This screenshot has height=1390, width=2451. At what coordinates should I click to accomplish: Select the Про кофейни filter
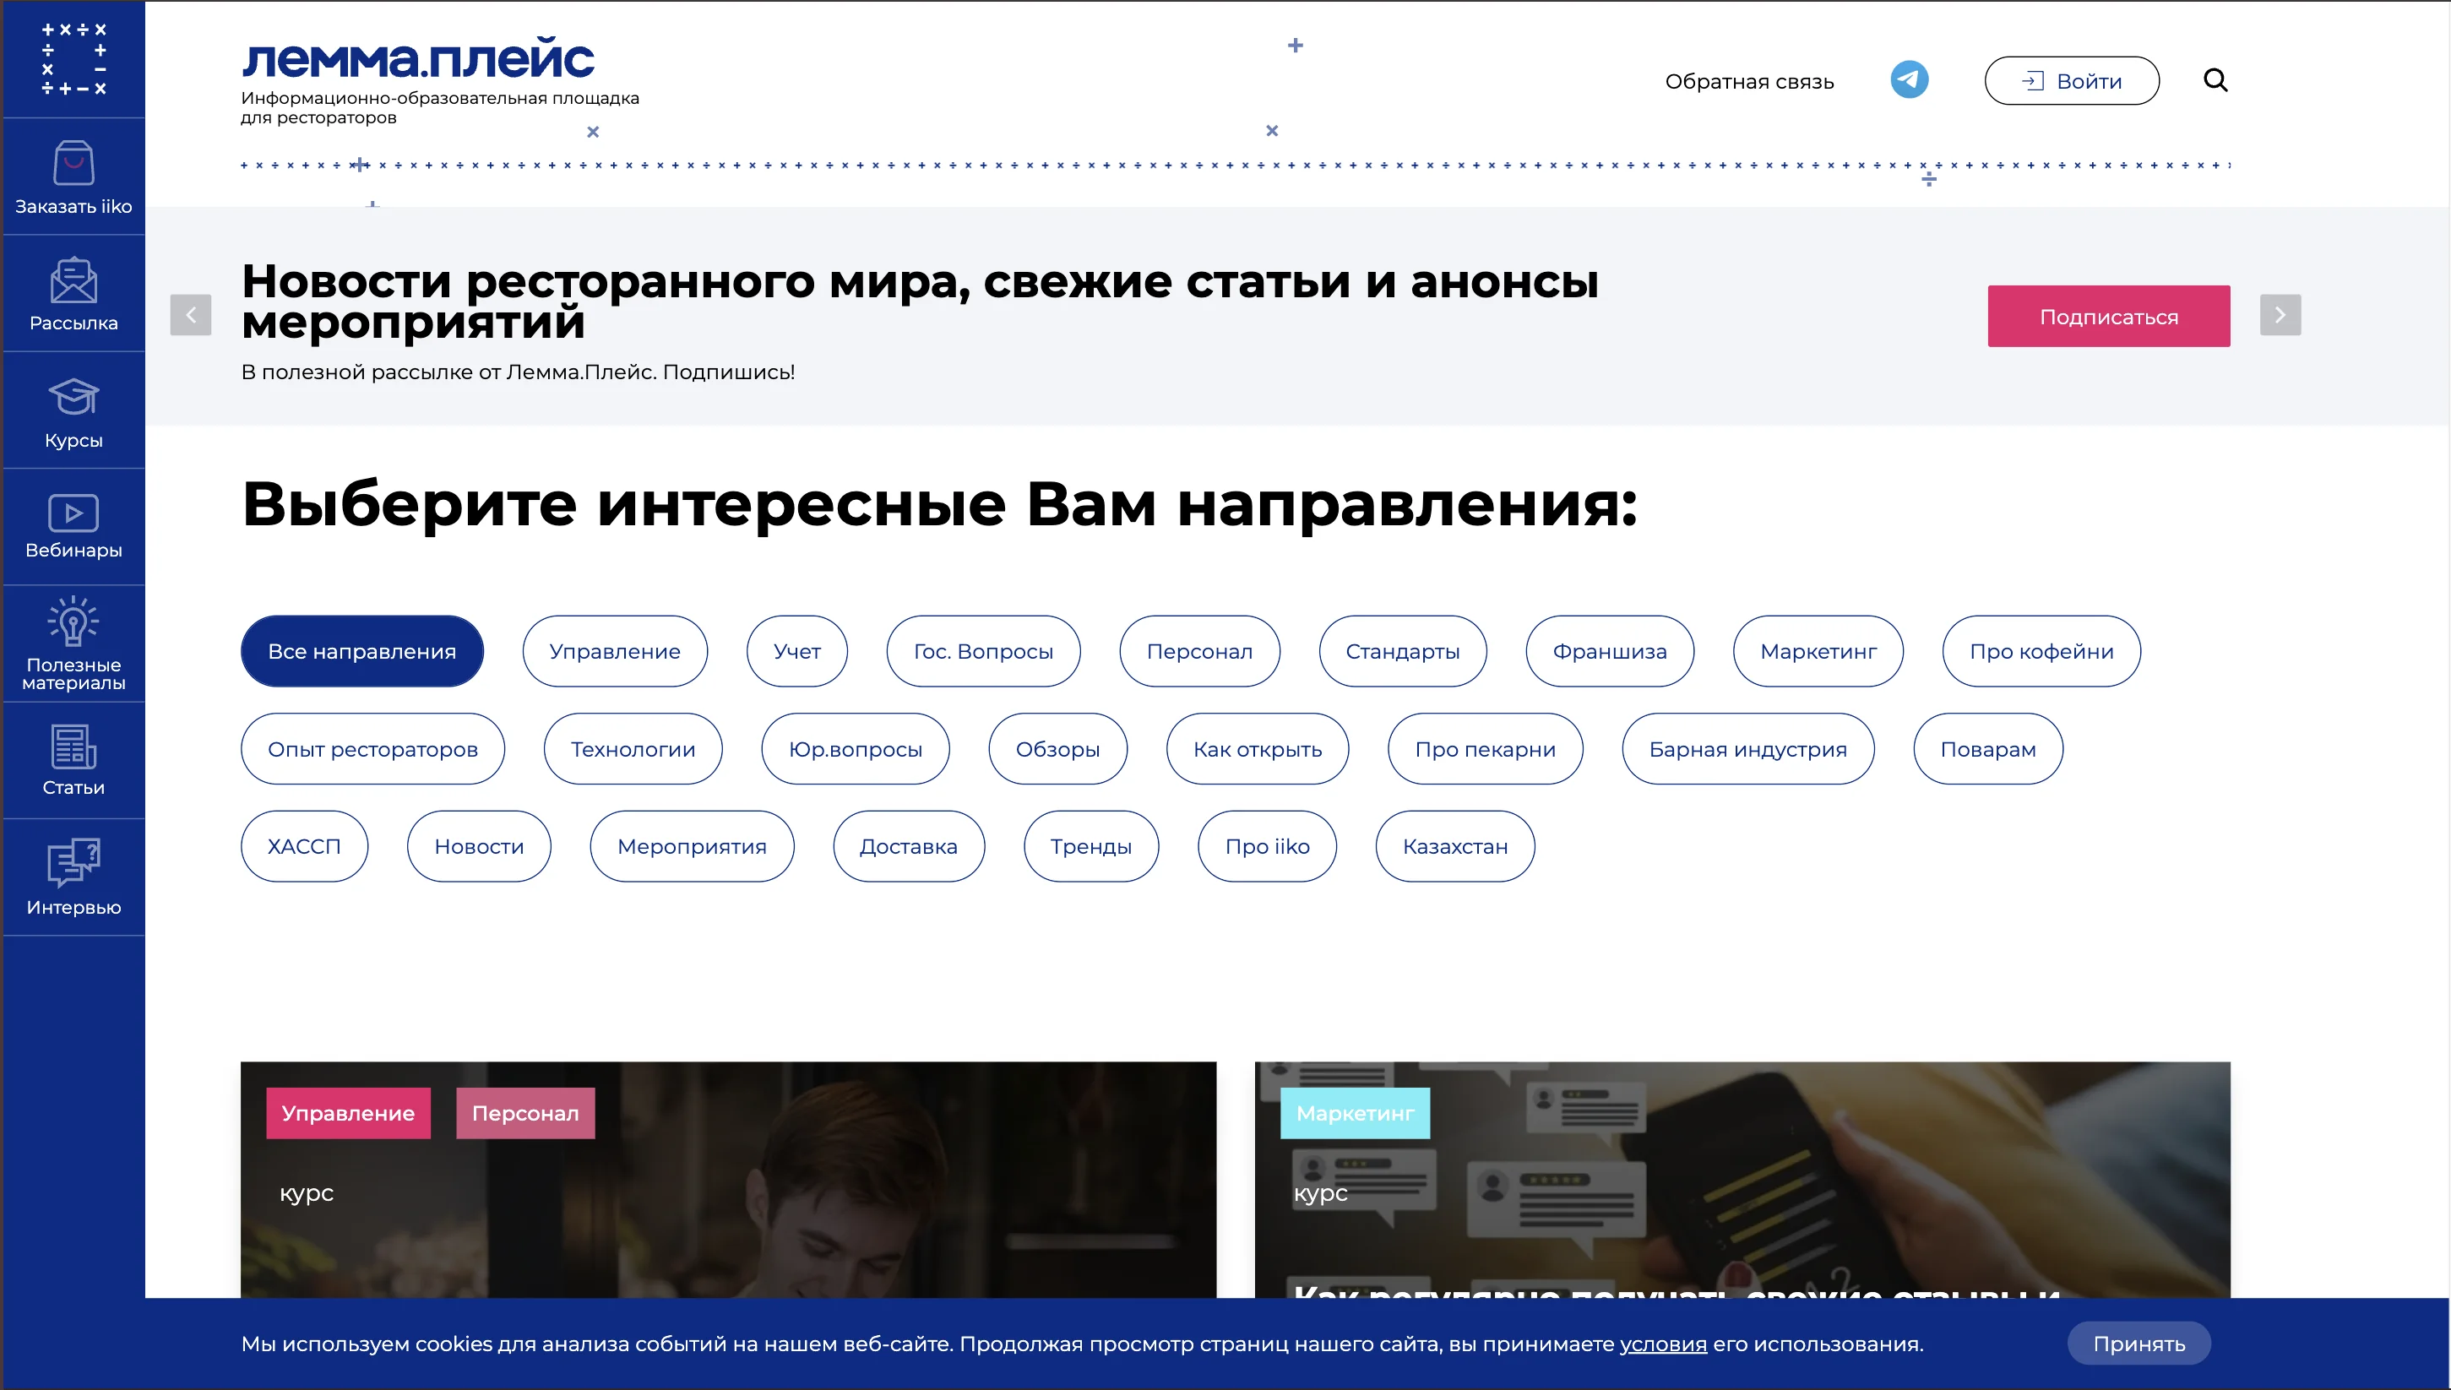coord(2041,651)
